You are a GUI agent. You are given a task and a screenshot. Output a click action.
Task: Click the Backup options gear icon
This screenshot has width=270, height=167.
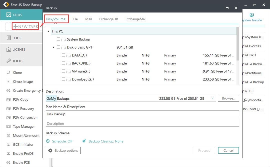click(x=50, y=150)
